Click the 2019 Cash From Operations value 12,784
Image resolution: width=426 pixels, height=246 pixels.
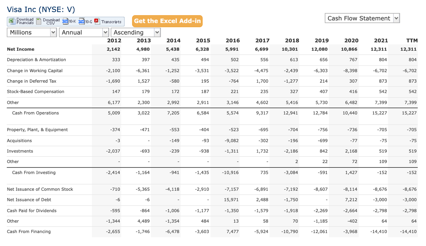coord(320,113)
